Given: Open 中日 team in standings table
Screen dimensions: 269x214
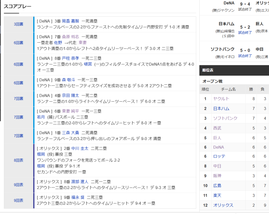Looking at the screenshot, I should tap(217, 166).
